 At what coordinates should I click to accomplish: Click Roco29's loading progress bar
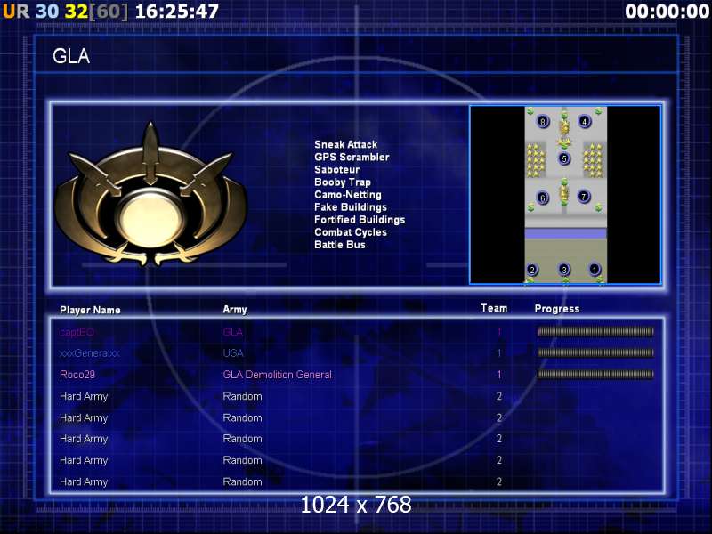pos(595,375)
